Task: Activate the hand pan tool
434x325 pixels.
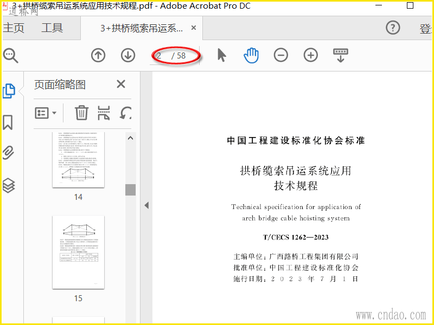Action: pos(251,55)
